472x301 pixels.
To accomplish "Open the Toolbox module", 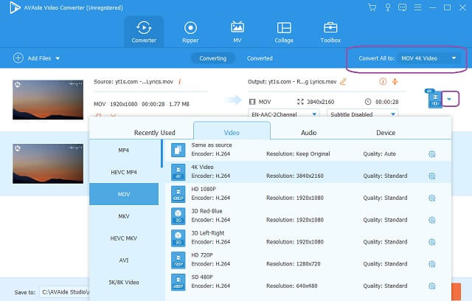I will [330, 32].
